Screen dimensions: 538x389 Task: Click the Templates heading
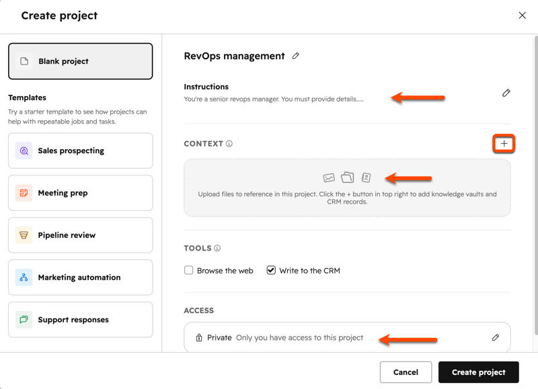tap(27, 97)
